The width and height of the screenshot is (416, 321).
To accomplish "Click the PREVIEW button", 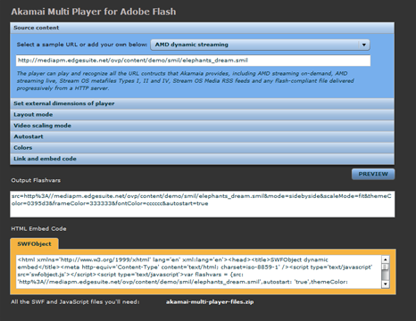I will click(x=373, y=174).
